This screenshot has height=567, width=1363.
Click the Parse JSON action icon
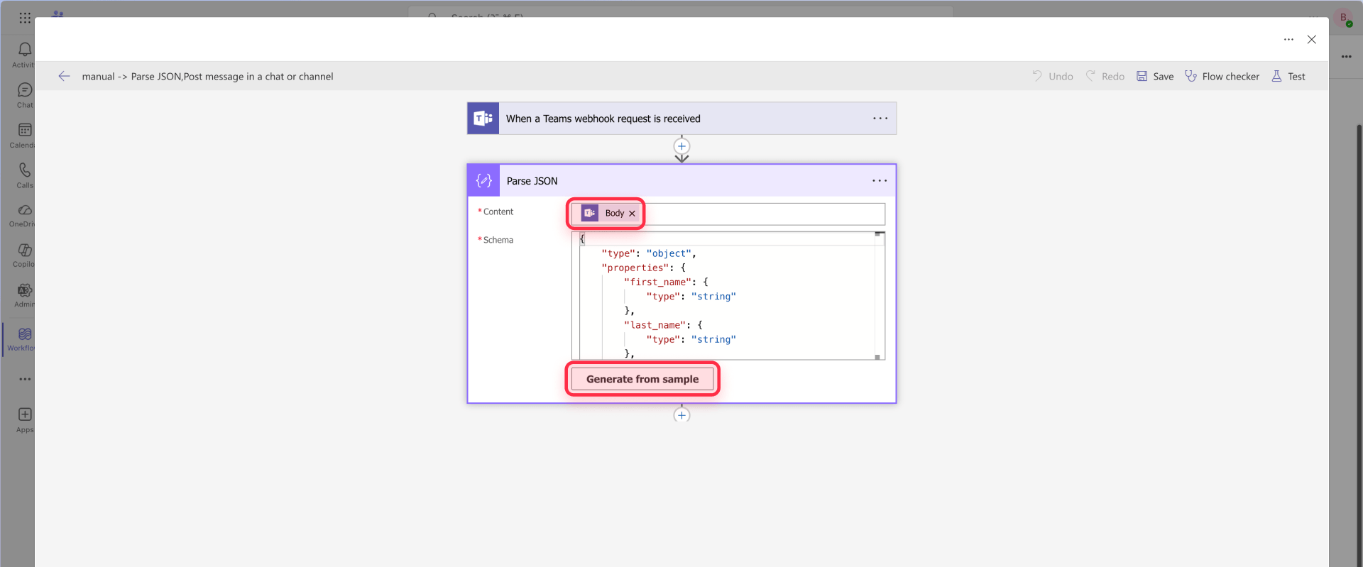483,181
